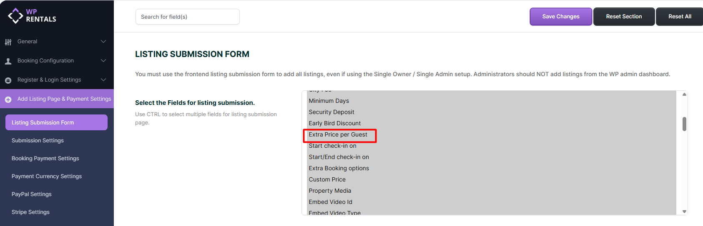Click the WP Rentals logo icon
Screen dimensions: 703x226
pyautogui.click(x=15, y=16)
